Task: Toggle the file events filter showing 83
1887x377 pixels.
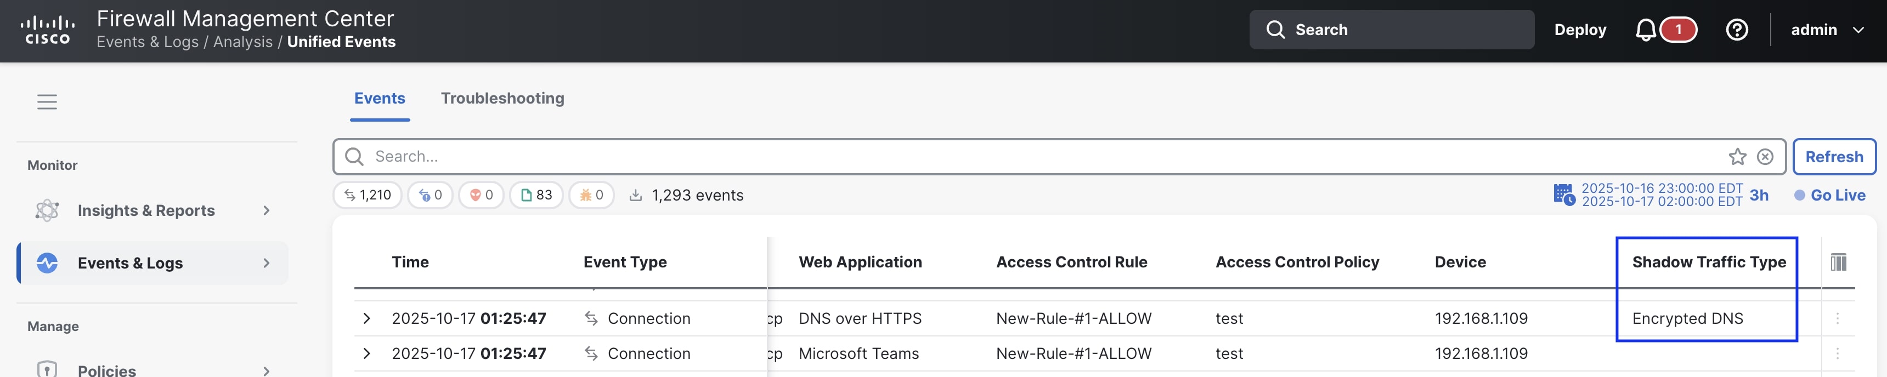Action: [x=536, y=196]
